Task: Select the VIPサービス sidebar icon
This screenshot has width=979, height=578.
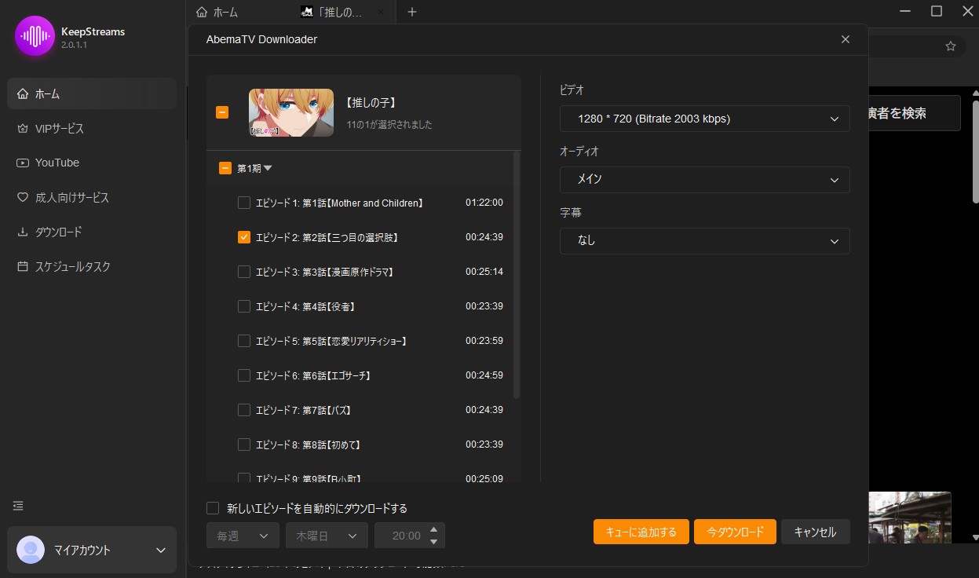Action: (x=60, y=128)
